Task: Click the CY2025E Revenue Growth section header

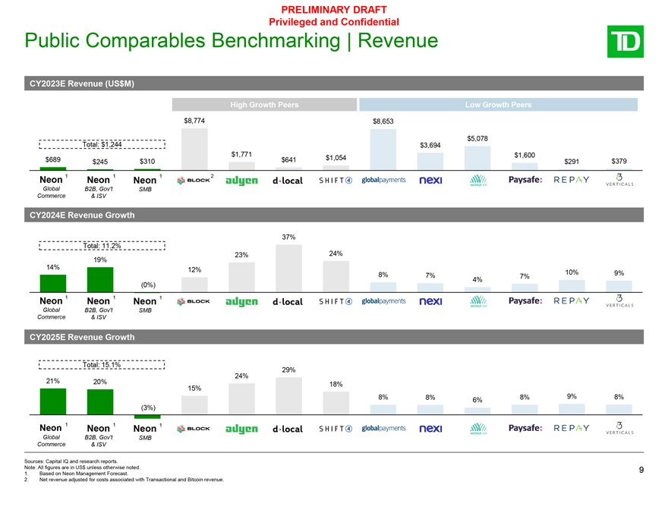Action: (333, 337)
